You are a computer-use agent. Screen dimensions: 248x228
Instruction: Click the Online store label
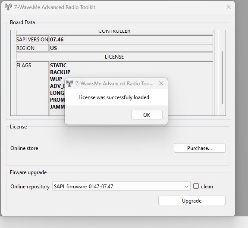pos(24,148)
